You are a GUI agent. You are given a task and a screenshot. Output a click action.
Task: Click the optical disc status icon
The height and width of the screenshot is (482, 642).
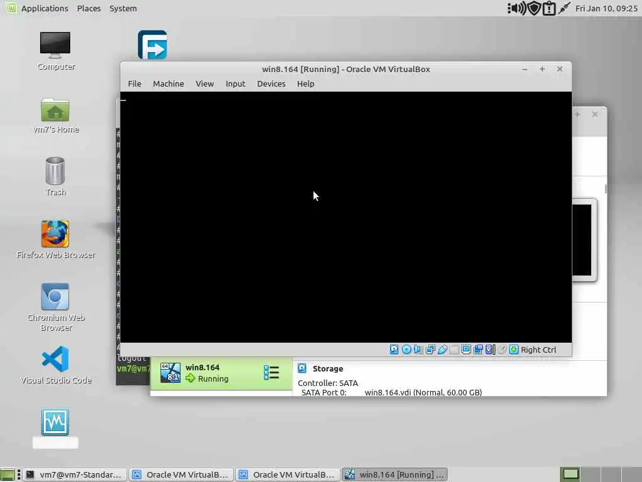[x=406, y=350]
